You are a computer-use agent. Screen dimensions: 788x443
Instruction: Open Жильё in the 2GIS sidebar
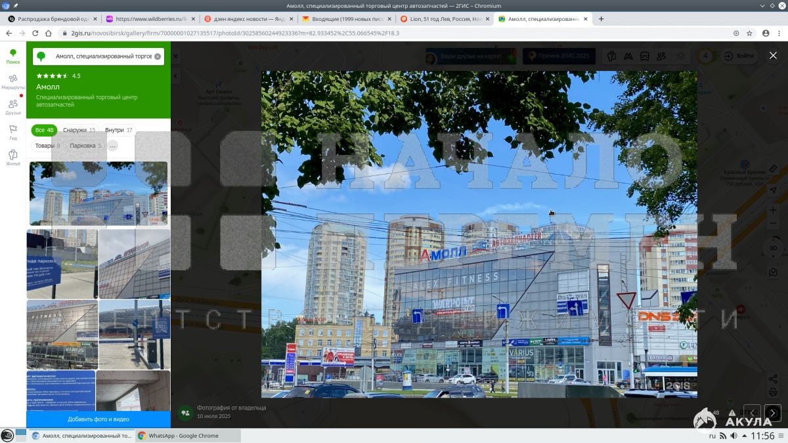[12, 158]
